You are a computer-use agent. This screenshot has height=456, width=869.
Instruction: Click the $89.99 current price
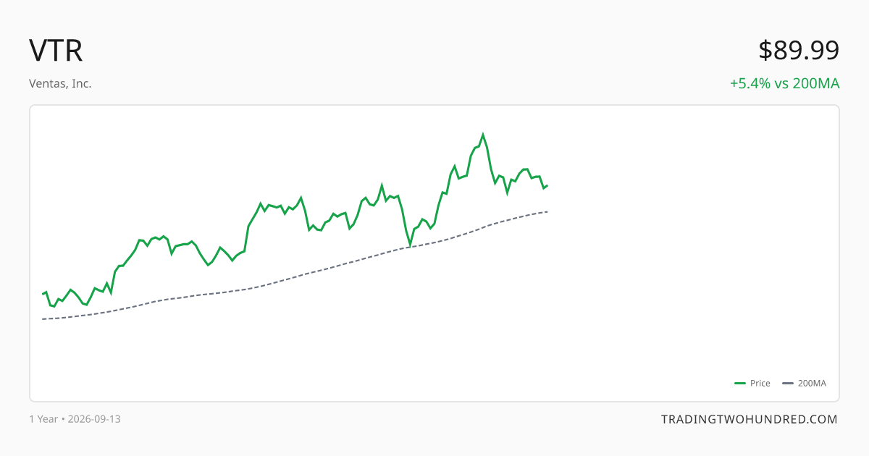799,51
